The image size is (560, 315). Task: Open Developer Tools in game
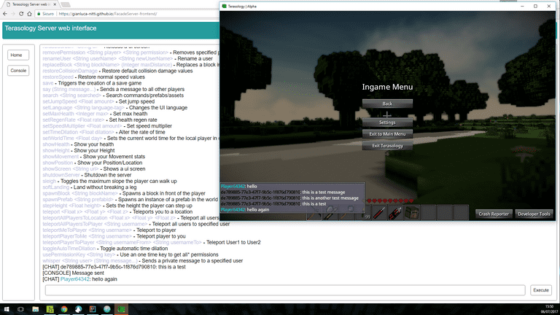(534, 214)
